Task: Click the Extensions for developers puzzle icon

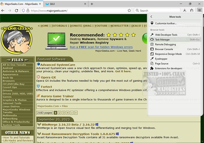Action: [152, 68]
